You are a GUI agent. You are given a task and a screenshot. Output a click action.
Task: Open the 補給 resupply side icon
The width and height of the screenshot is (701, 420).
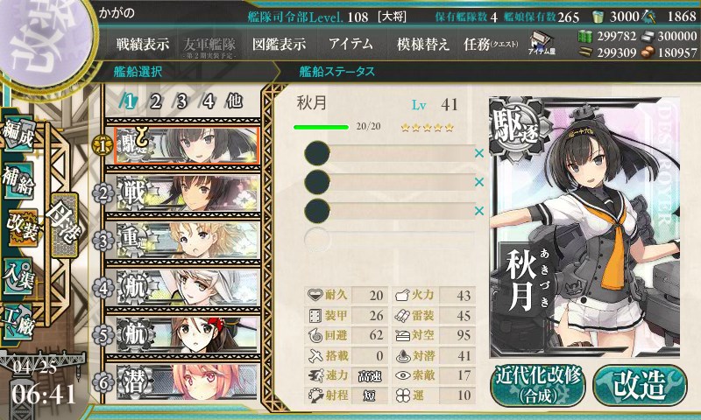(18, 180)
